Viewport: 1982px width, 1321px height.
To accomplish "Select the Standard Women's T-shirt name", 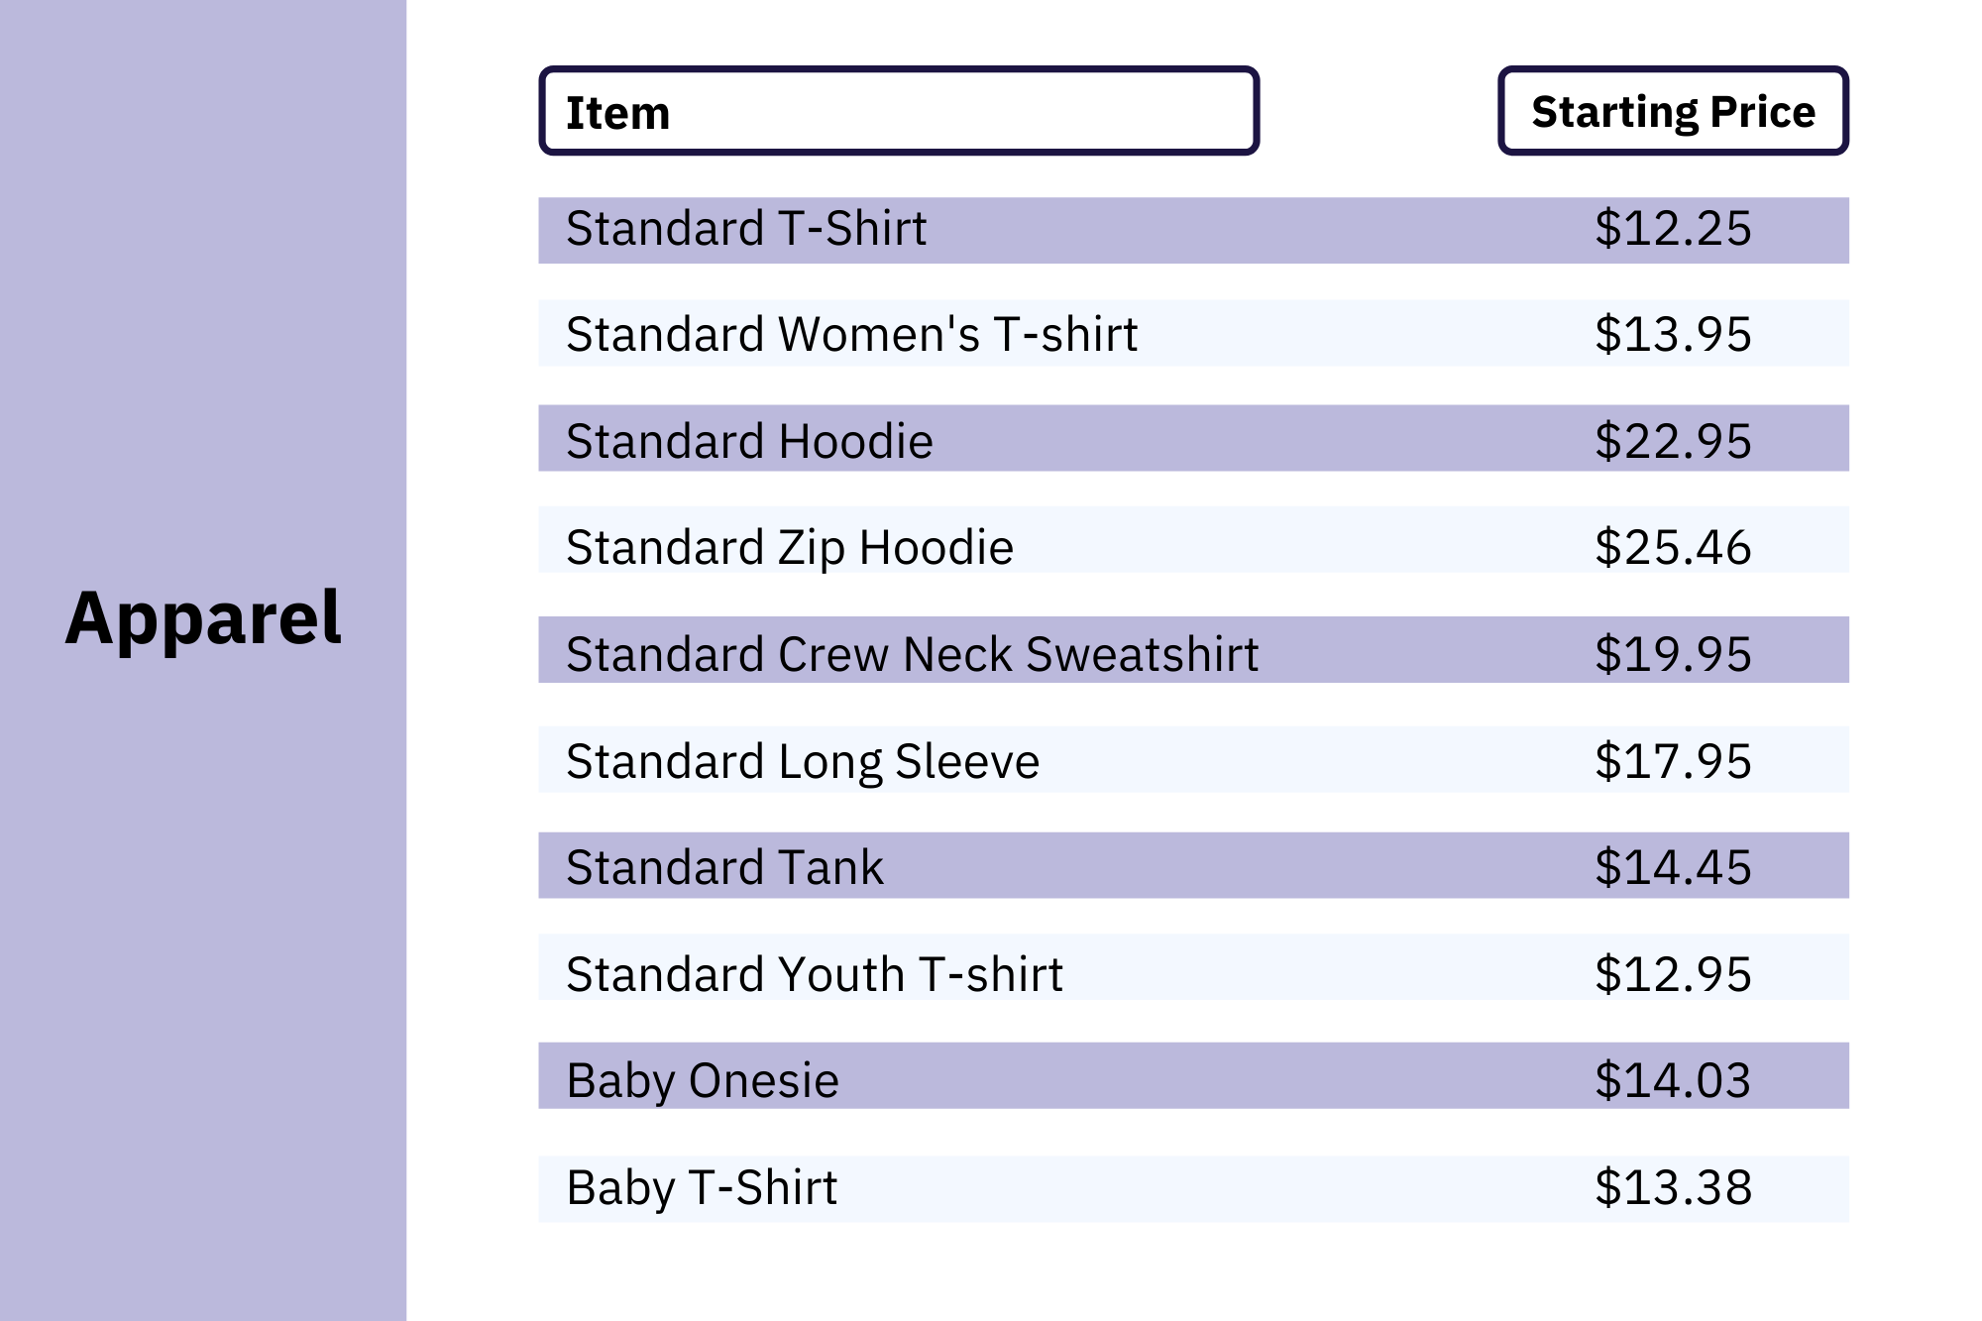I will click(x=851, y=335).
